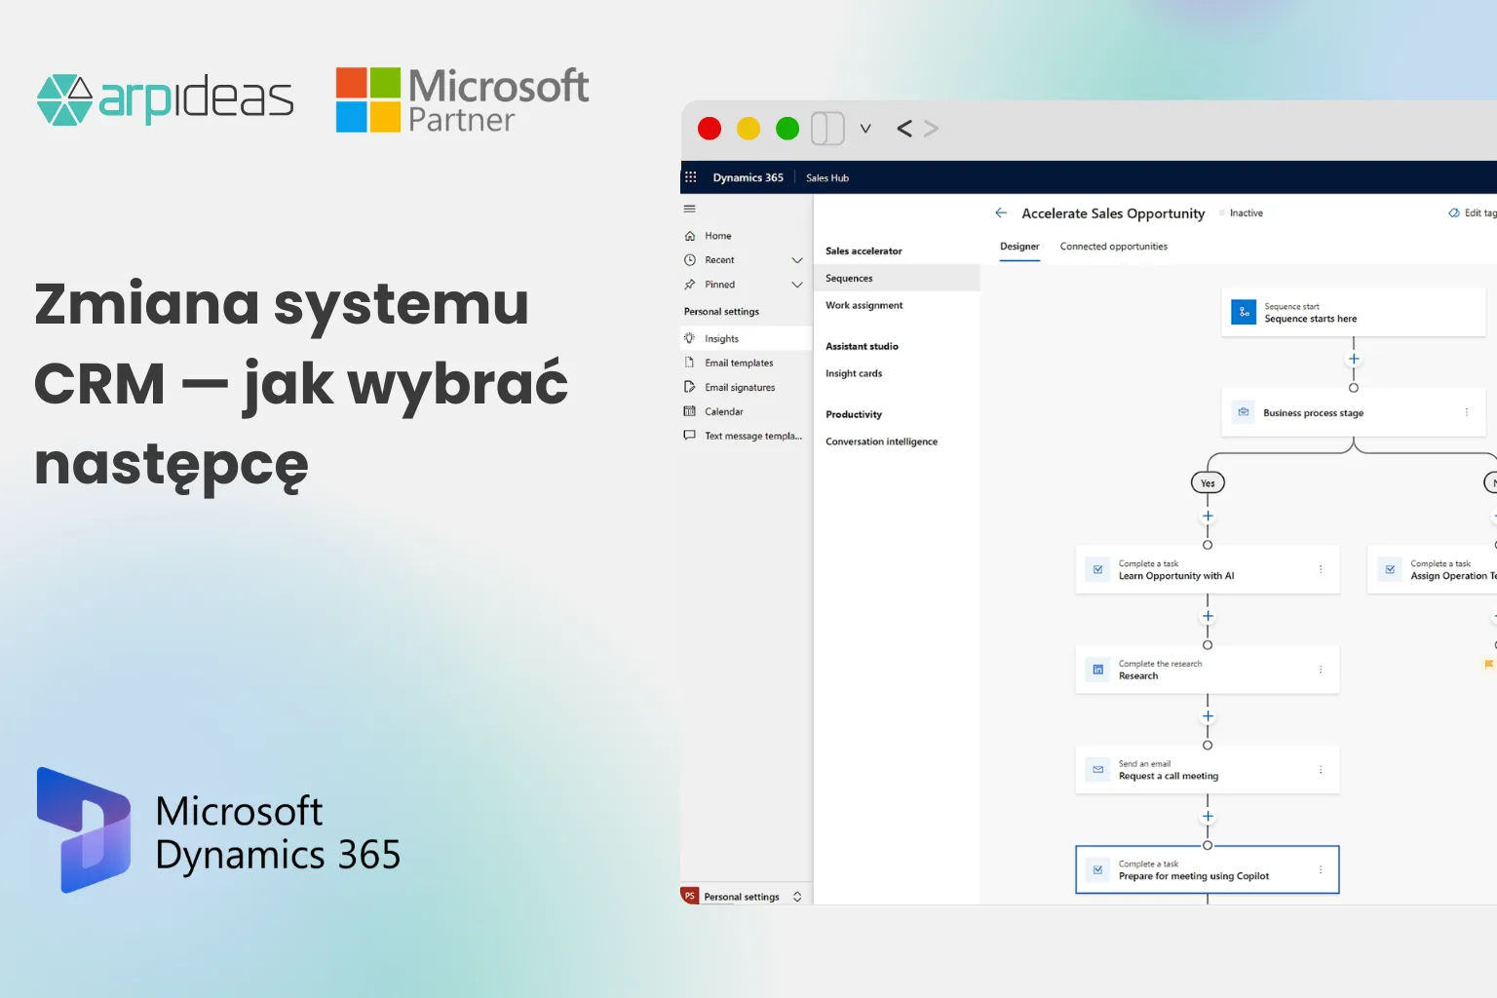This screenshot has height=998, width=1497.
Task: Click the Email signatures icon
Action: 690,387
